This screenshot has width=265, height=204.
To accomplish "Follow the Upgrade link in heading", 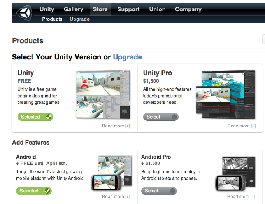I will [x=127, y=57].
